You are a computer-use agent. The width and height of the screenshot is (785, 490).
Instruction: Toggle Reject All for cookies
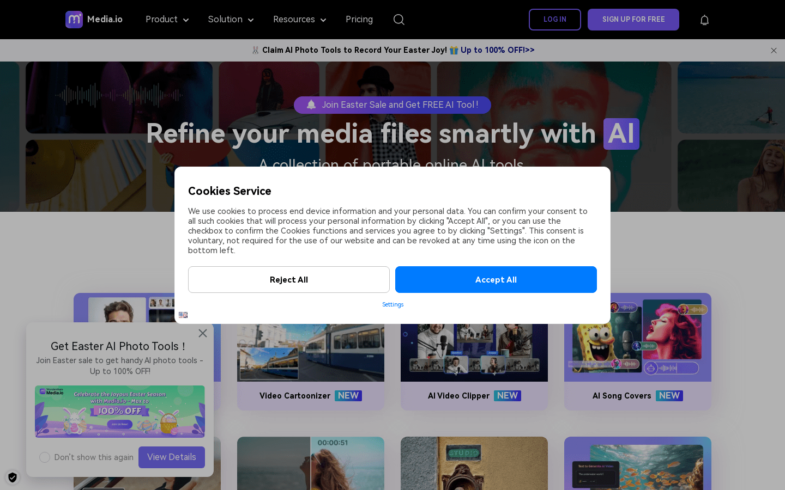click(288, 279)
